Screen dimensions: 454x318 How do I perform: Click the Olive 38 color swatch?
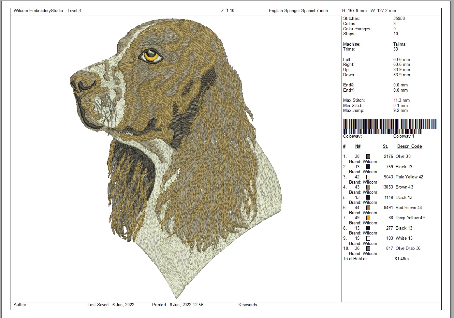point(368,157)
